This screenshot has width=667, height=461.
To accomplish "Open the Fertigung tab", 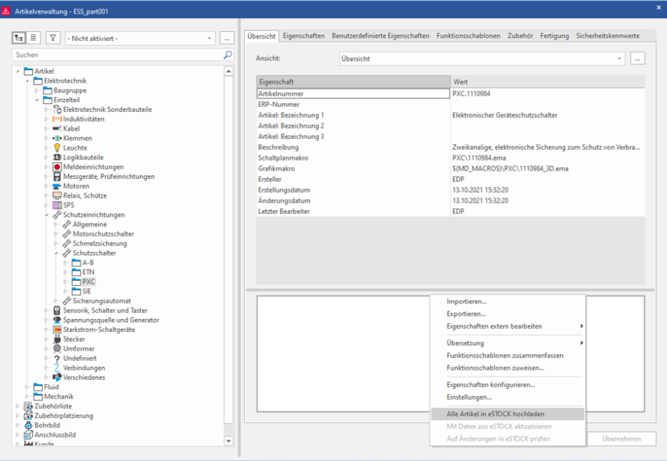I will tap(554, 36).
